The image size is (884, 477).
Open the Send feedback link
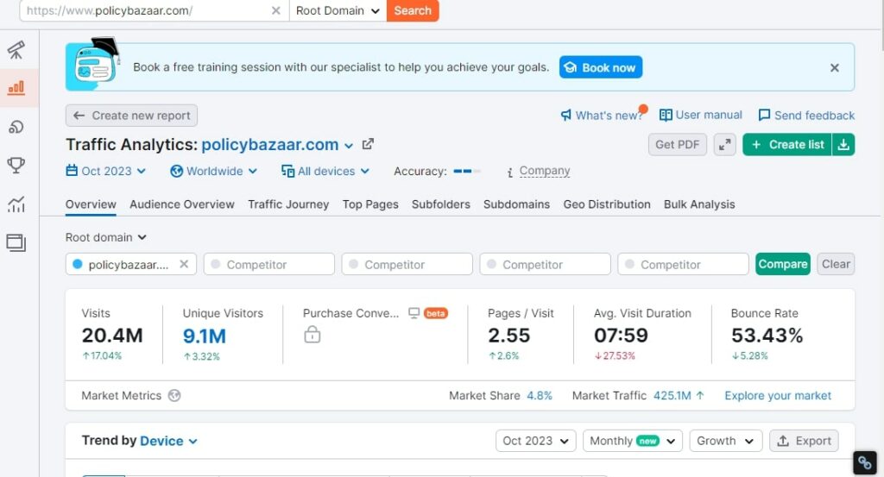pyautogui.click(x=806, y=116)
